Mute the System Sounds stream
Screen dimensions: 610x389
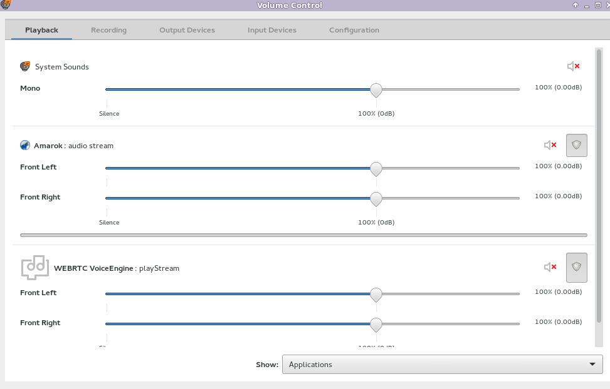(x=573, y=66)
